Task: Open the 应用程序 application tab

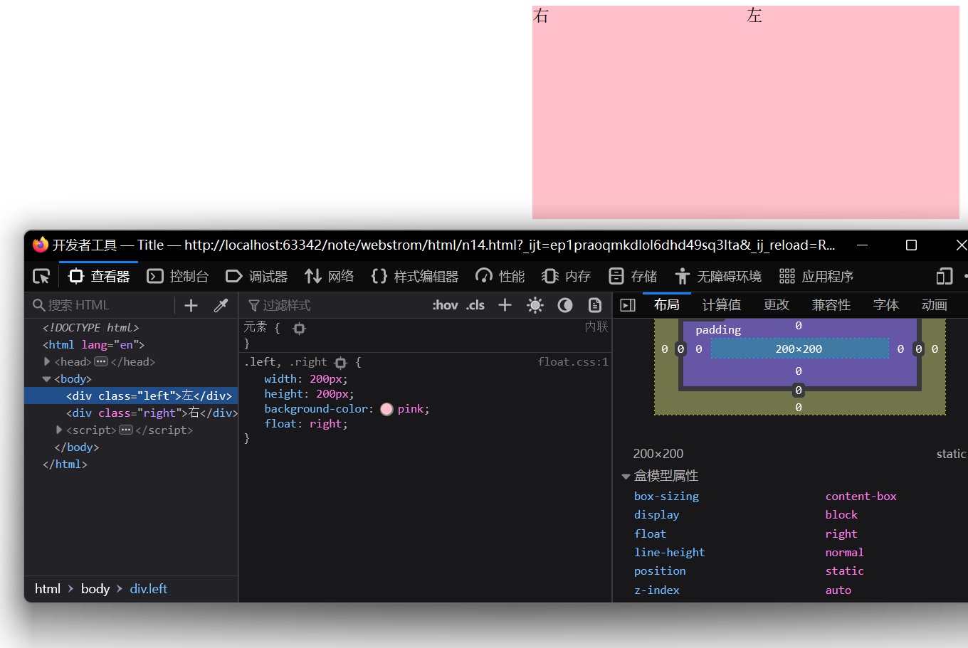Action: click(x=816, y=276)
